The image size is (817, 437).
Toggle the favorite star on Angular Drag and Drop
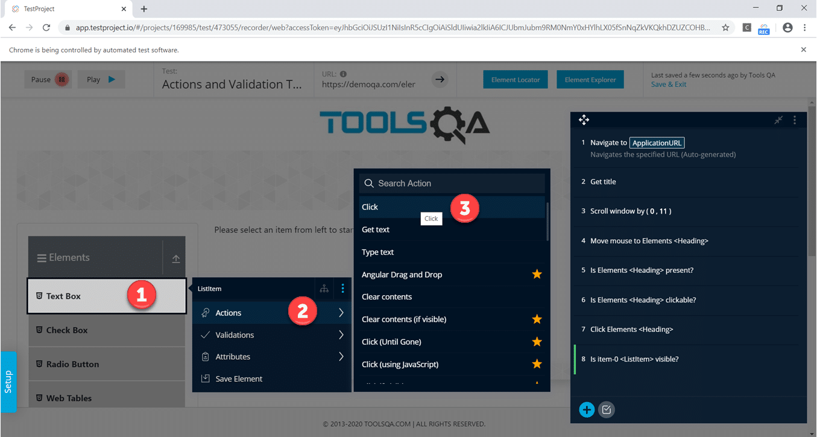coord(537,273)
